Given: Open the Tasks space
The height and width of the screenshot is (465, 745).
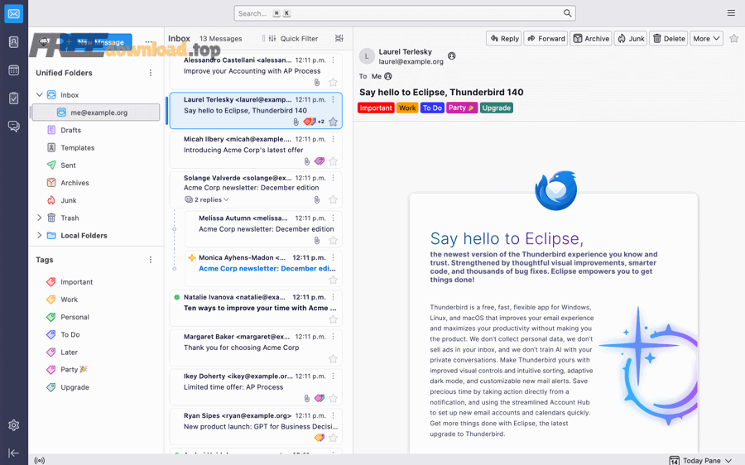Looking at the screenshot, I should pyautogui.click(x=14, y=98).
